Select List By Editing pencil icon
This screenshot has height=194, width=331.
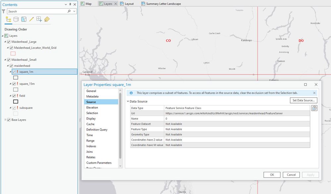pos(31,19)
